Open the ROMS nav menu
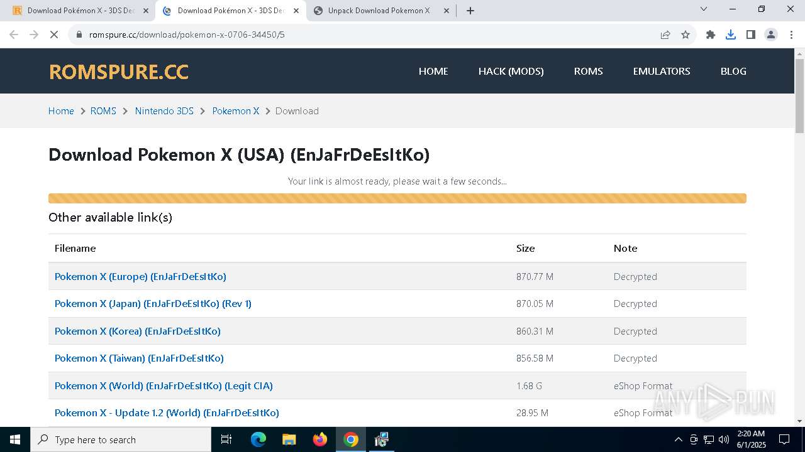The image size is (805, 452). coord(589,71)
